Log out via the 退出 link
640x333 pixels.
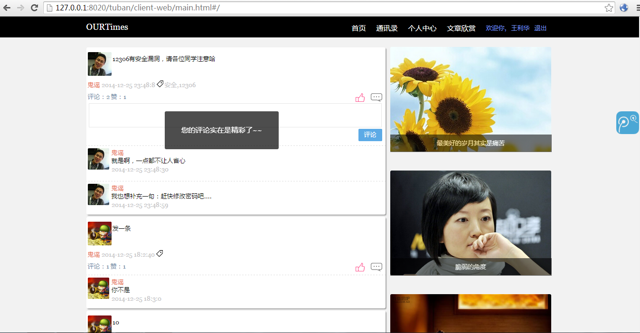coord(540,28)
